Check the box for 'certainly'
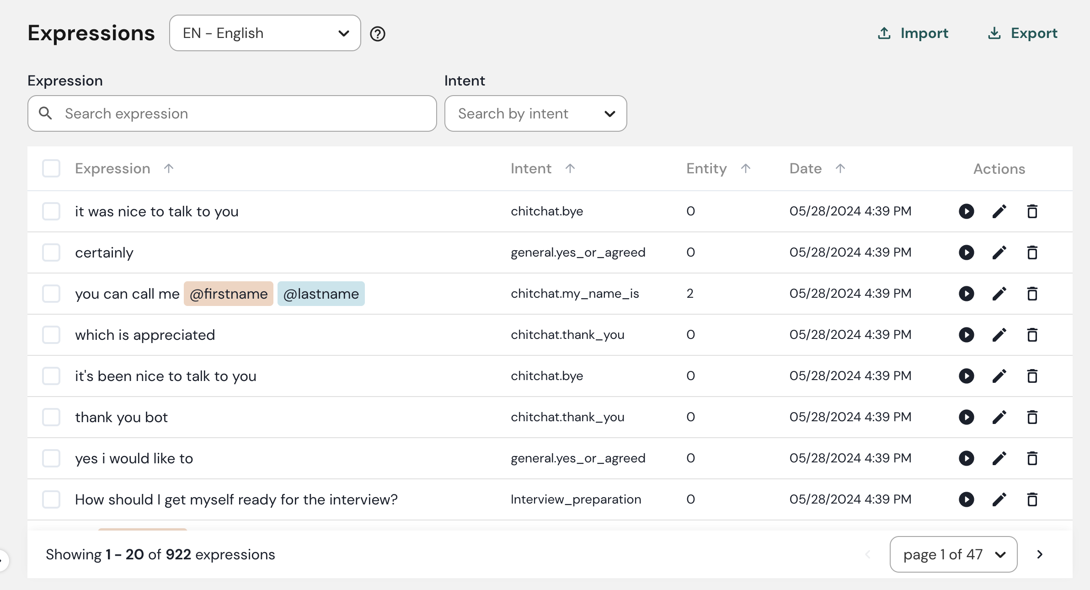Screen dimensions: 1090x590 51,252
